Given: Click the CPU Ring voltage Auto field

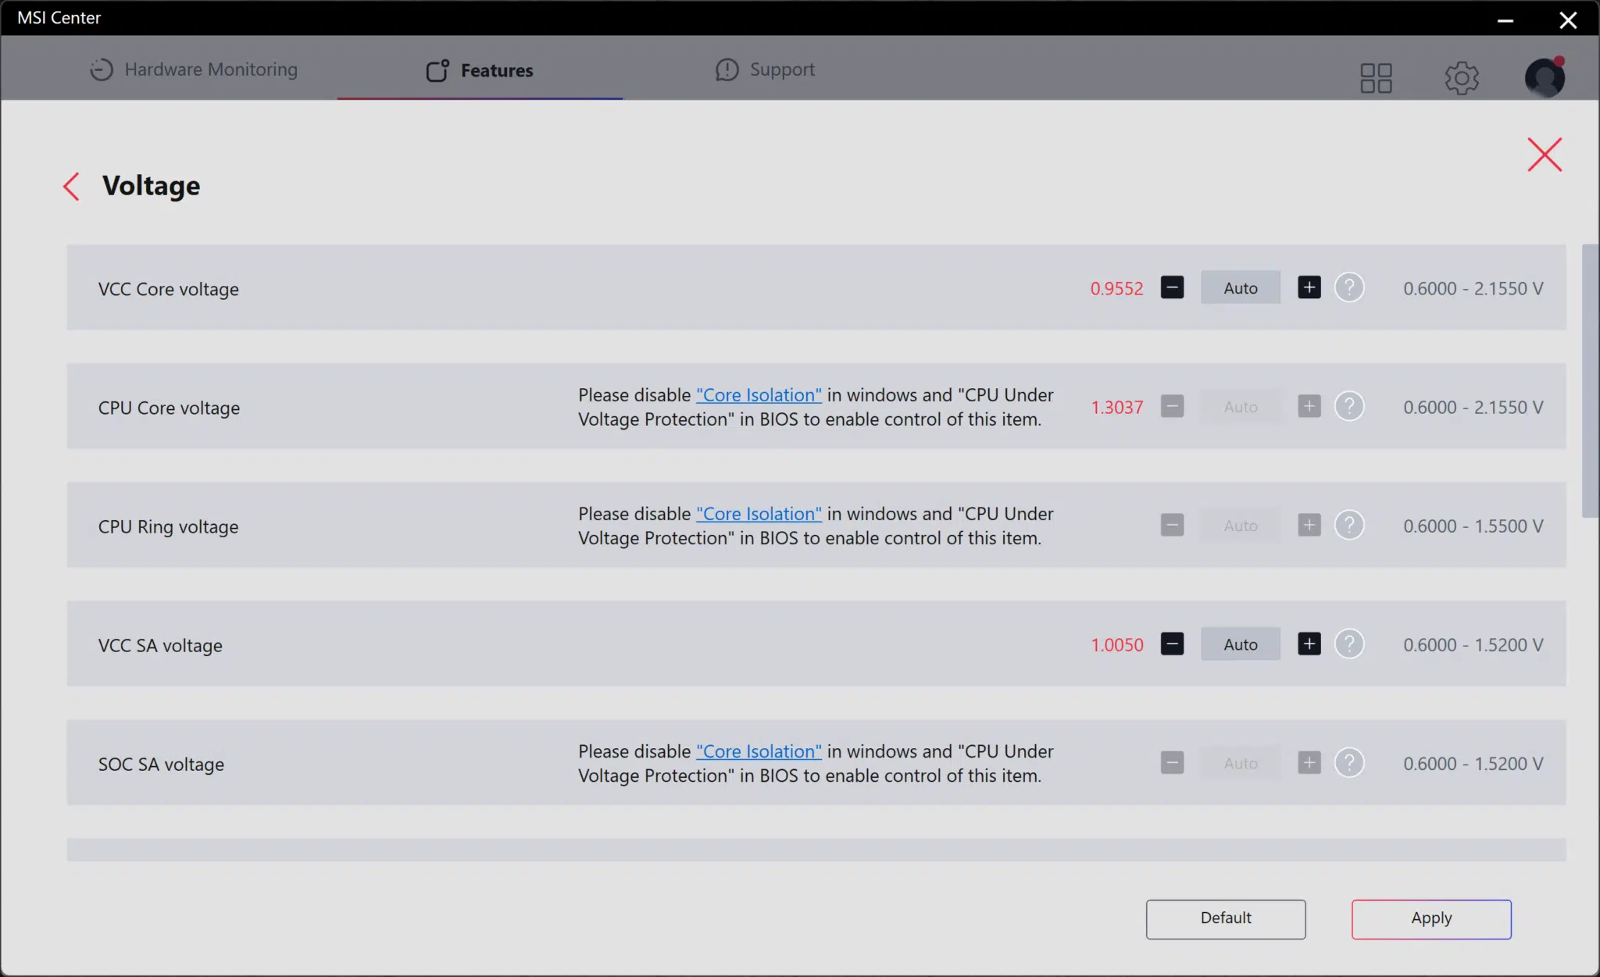Looking at the screenshot, I should [1241, 525].
